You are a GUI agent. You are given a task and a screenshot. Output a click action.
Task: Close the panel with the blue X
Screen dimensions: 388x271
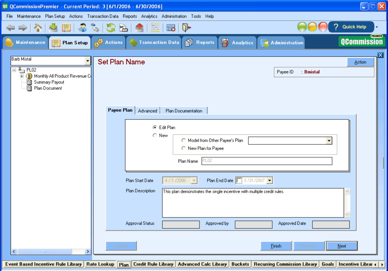tap(380, 55)
